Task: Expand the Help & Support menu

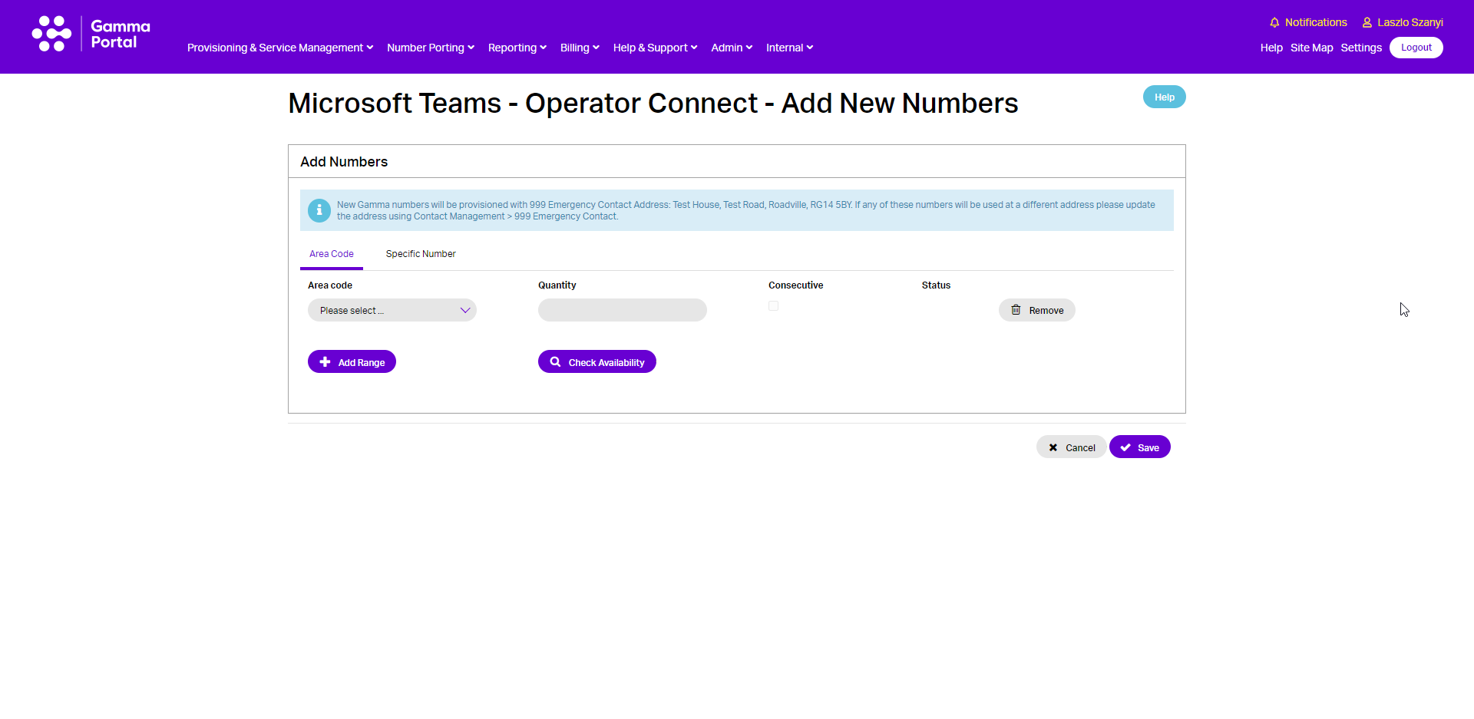Action: pos(656,48)
